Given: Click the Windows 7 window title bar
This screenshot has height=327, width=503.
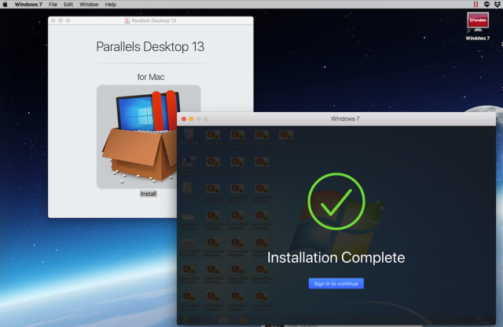Looking at the screenshot, I should (336, 119).
